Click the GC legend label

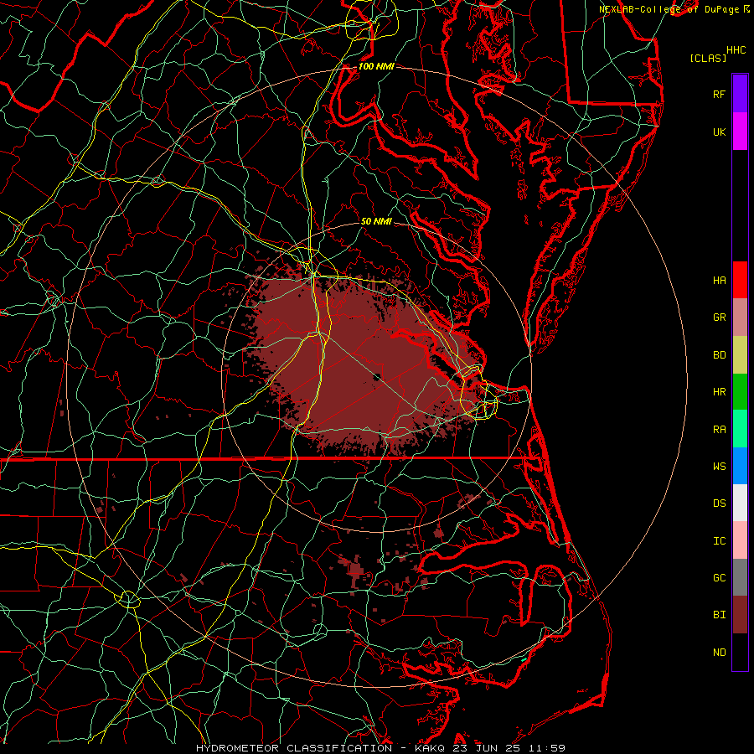720,578
